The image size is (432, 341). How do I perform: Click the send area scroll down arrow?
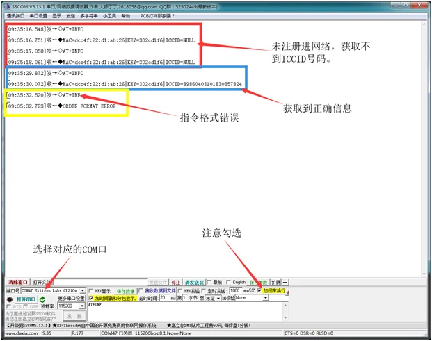click(285, 318)
